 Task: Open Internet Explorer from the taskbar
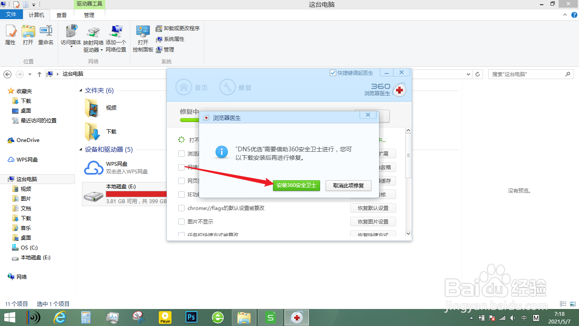61,317
